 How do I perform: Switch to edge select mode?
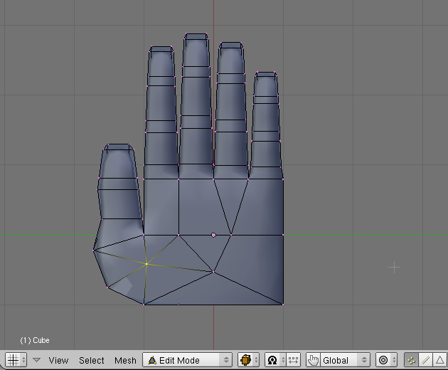point(426,360)
